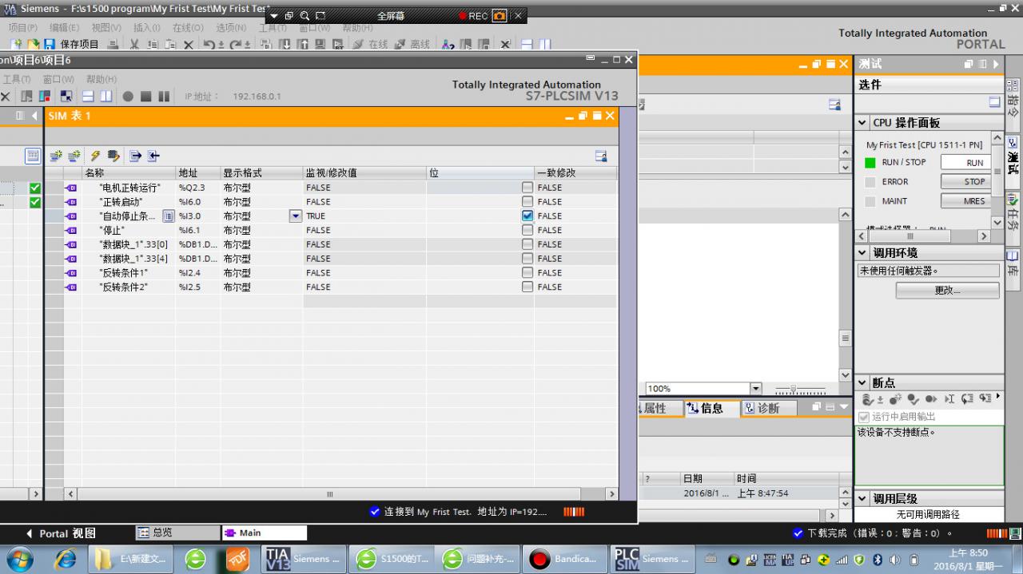This screenshot has width=1023, height=574.
Task: Collapse the 调用层级 section
Action: point(862,499)
